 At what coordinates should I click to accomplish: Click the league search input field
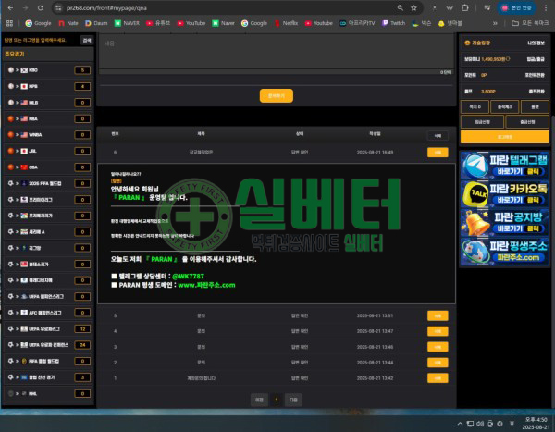[41, 41]
